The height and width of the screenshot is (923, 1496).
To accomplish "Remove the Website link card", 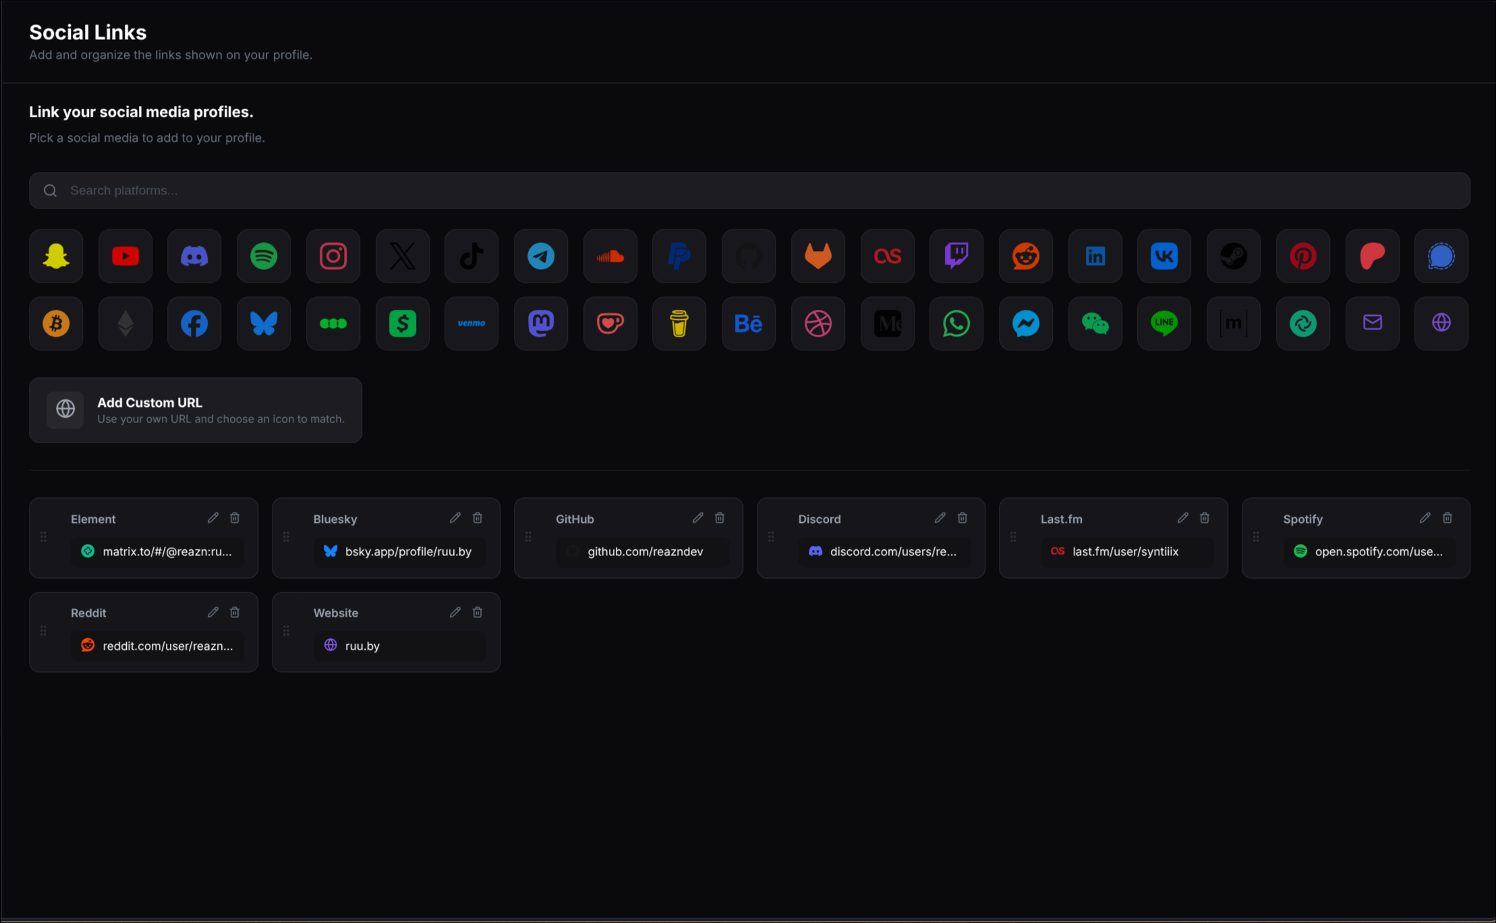I will click(x=478, y=613).
